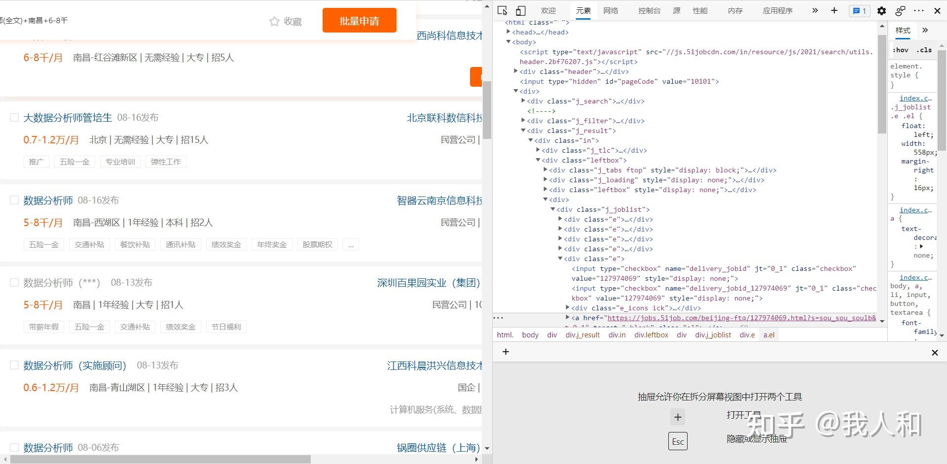The width and height of the screenshot is (947, 464).
Task: Tick checkbox for 数据分析师（实施顾问）job
Action: pos(14,365)
